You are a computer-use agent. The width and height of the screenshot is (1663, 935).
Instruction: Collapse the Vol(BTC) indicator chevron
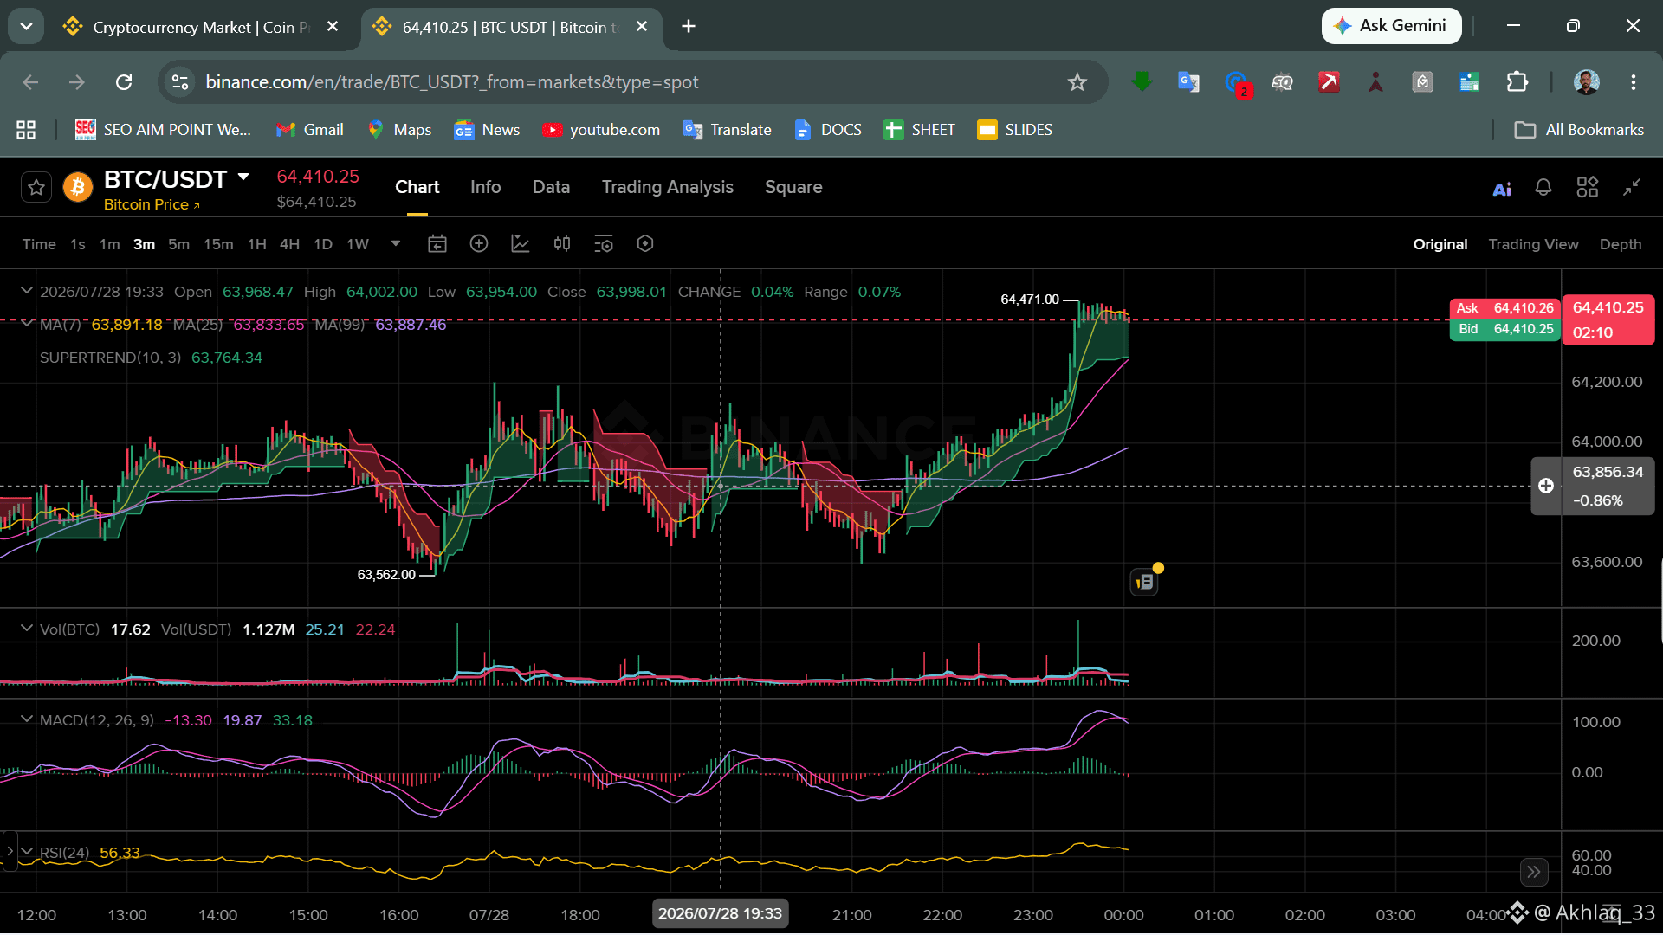click(26, 629)
